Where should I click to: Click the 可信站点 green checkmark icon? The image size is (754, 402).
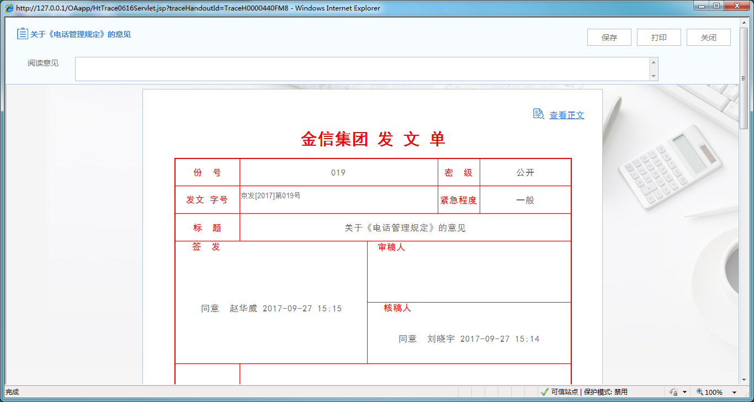pyautogui.click(x=545, y=393)
